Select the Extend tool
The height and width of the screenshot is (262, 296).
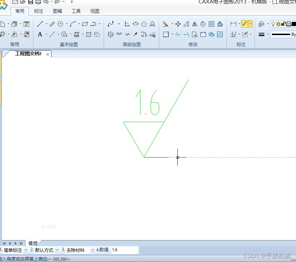[x=186, y=34]
